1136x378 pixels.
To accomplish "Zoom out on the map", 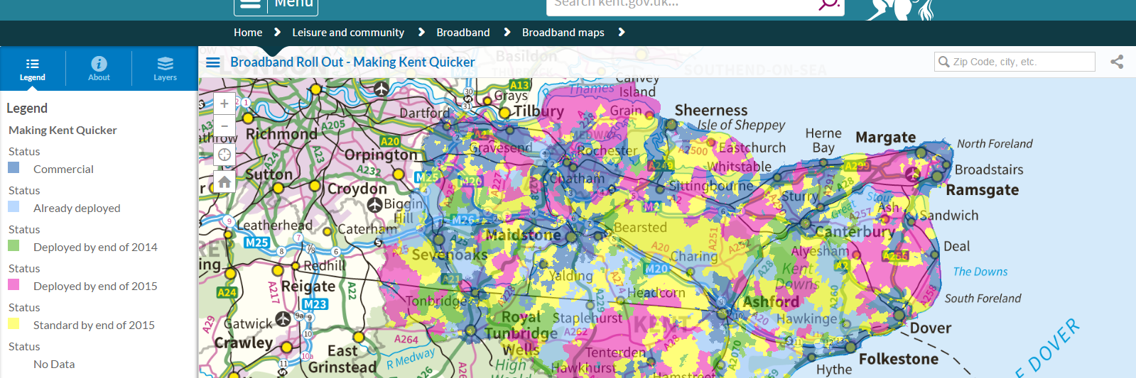I will click(x=225, y=126).
